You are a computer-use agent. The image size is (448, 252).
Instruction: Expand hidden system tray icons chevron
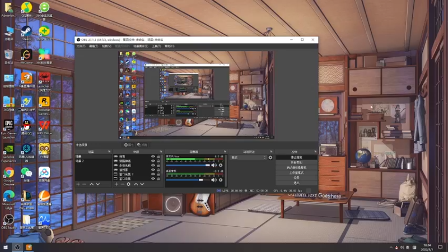coord(391,248)
